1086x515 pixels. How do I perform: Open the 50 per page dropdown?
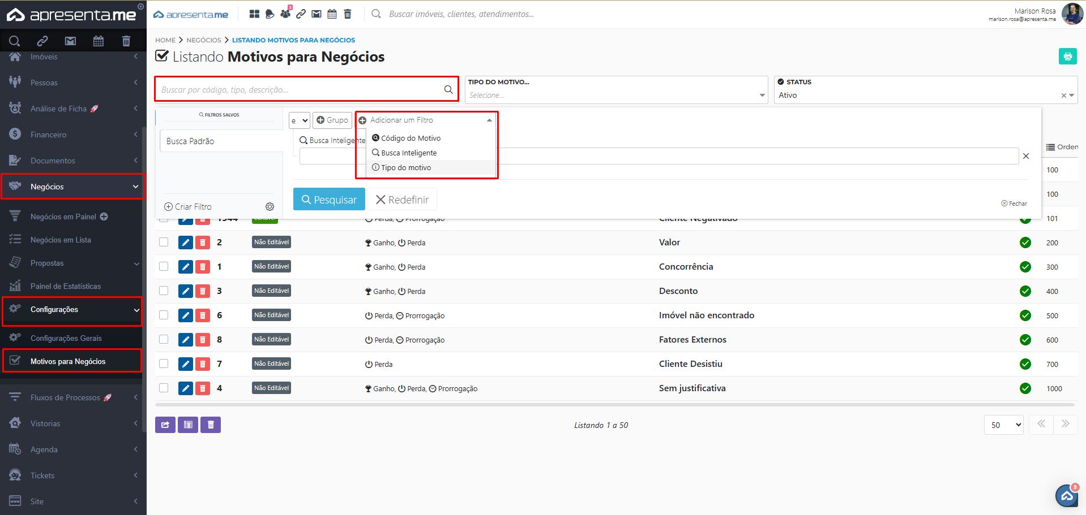coord(1003,425)
